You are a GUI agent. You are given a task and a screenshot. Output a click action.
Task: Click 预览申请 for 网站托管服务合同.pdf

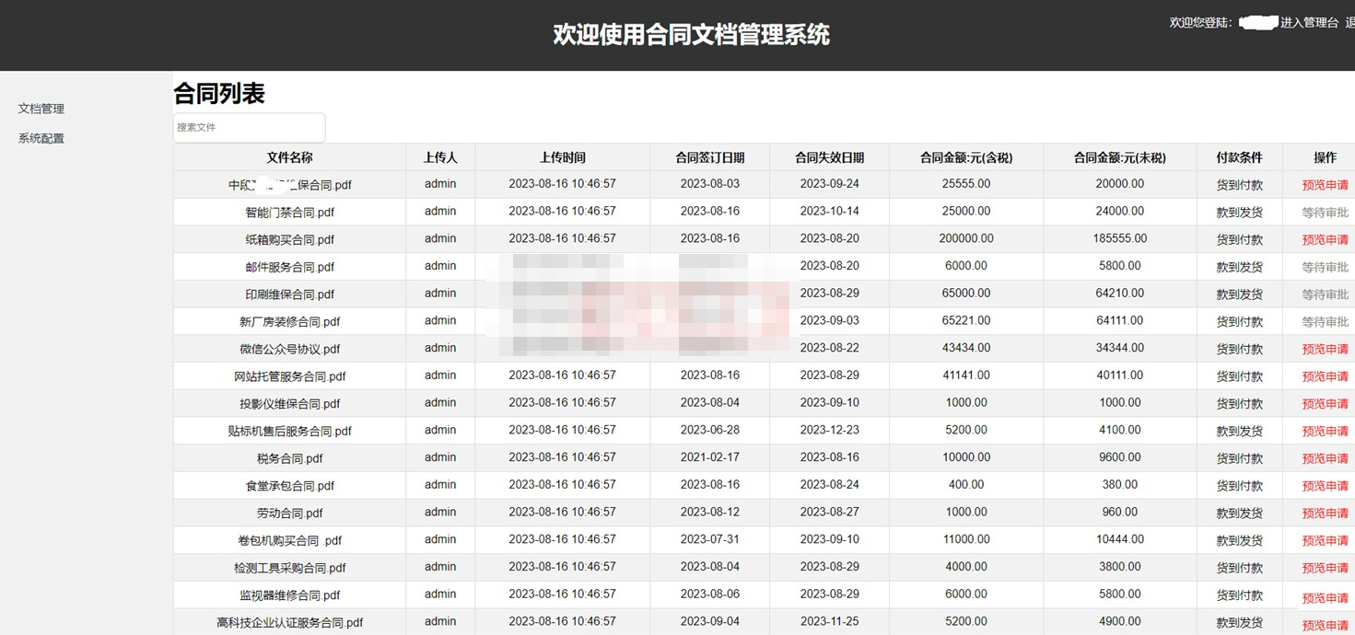tap(1325, 376)
